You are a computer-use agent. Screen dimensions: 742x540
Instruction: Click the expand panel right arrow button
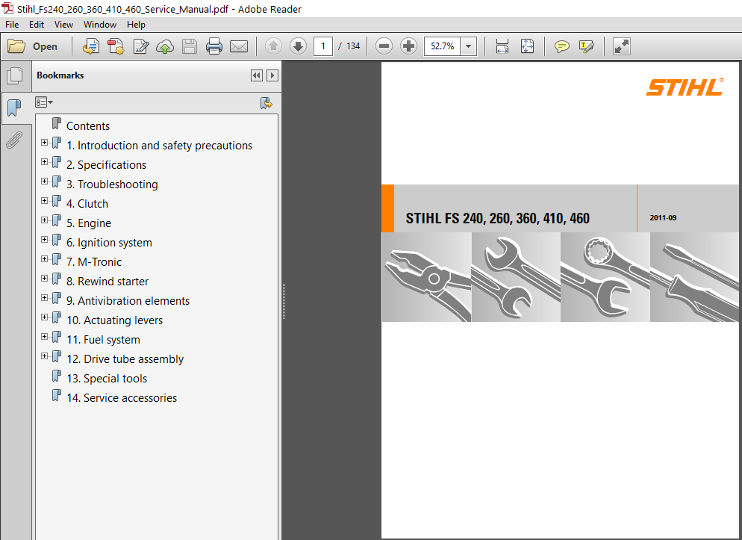272,75
